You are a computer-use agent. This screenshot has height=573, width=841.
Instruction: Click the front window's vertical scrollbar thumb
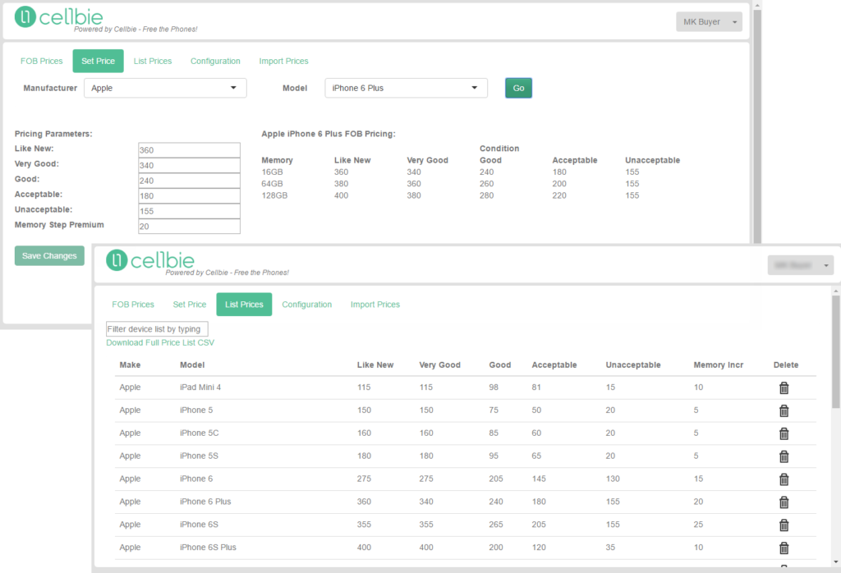835,351
